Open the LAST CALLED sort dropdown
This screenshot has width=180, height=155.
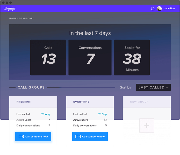153,87
